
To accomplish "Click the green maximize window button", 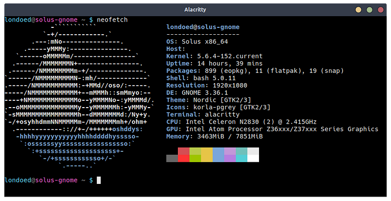I will (369, 10).
